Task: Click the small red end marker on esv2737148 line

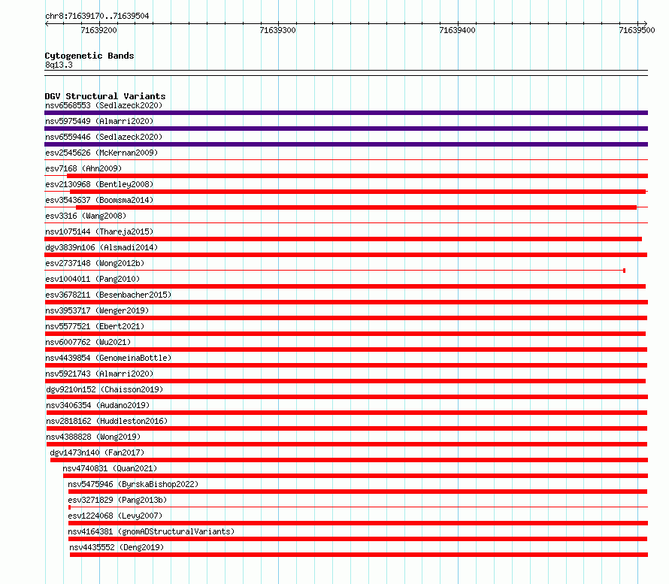Action: (624, 271)
